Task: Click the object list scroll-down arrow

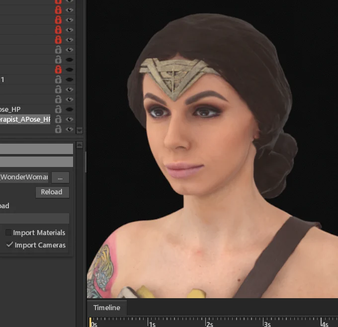Action: pyautogui.click(x=80, y=130)
